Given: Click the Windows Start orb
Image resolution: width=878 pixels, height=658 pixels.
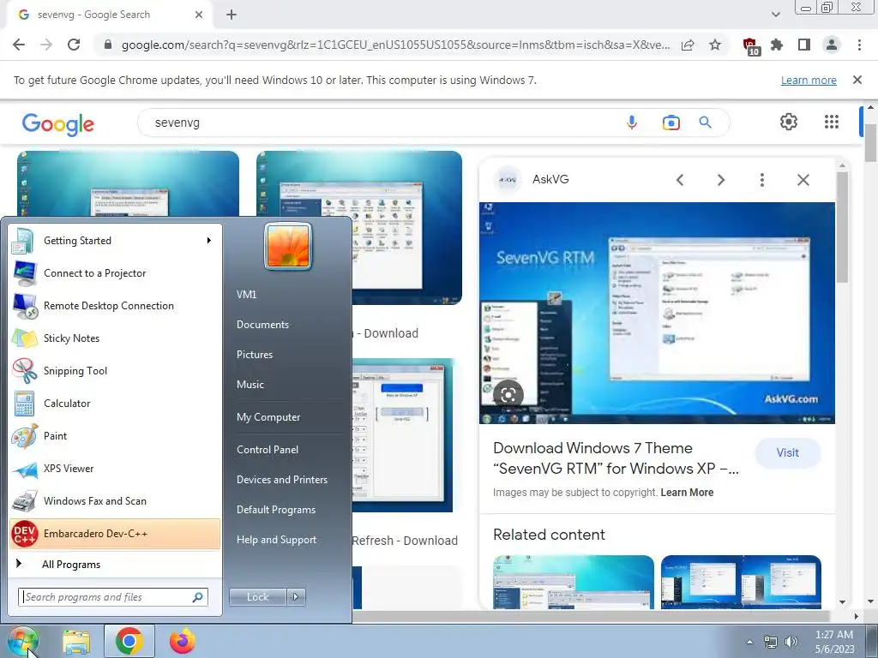Looking at the screenshot, I should point(22,642).
